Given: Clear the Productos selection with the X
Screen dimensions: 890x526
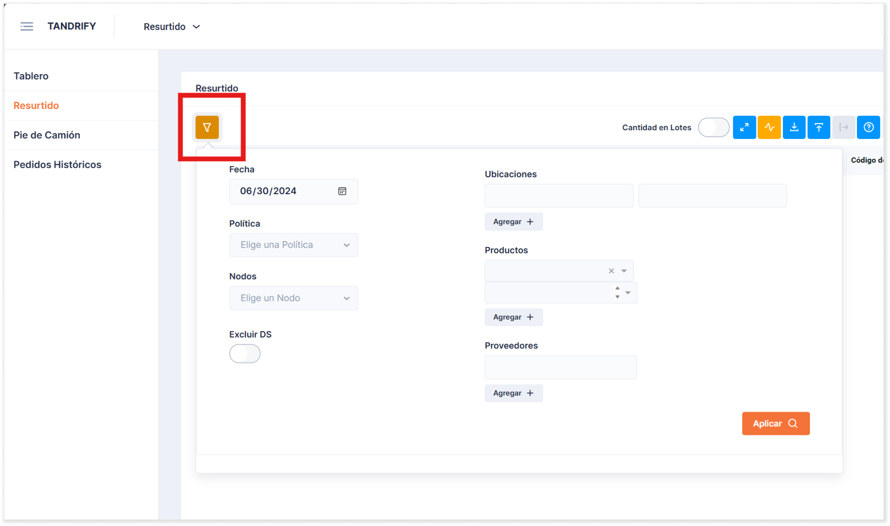Looking at the screenshot, I should (611, 271).
